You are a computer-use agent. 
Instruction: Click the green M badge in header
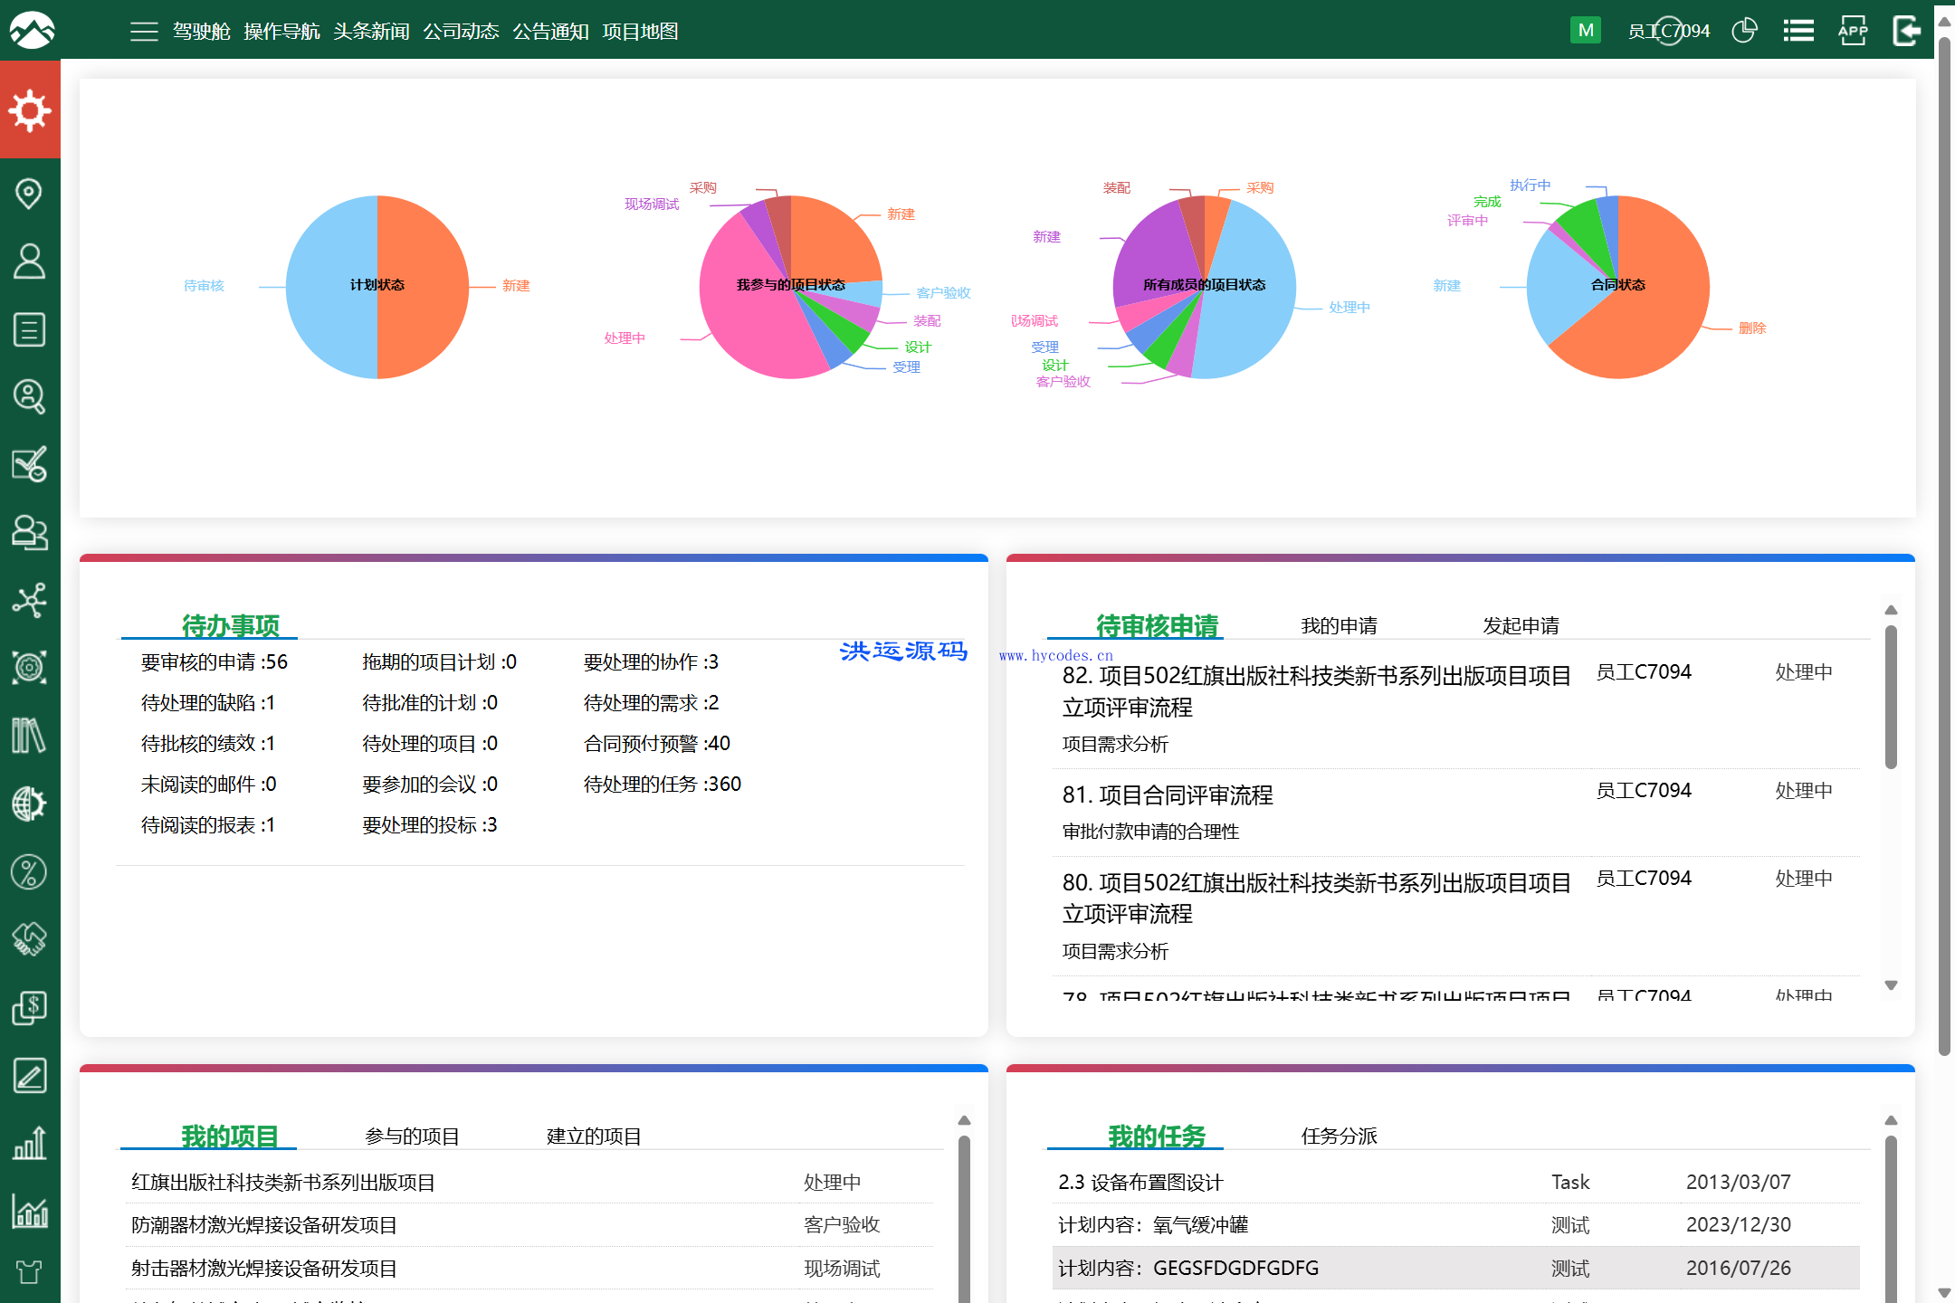[x=1586, y=31]
